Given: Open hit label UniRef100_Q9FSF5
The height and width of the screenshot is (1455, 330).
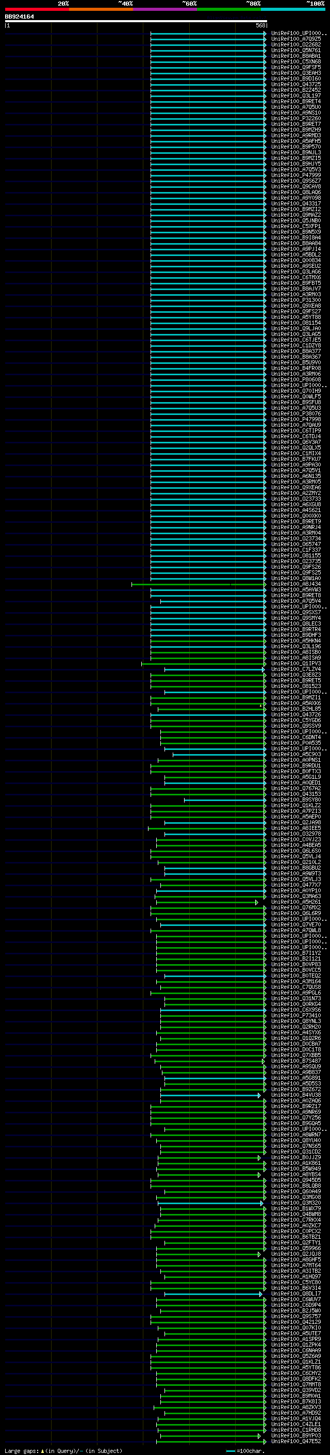Looking at the screenshot, I should pyautogui.click(x=295, y=68).
